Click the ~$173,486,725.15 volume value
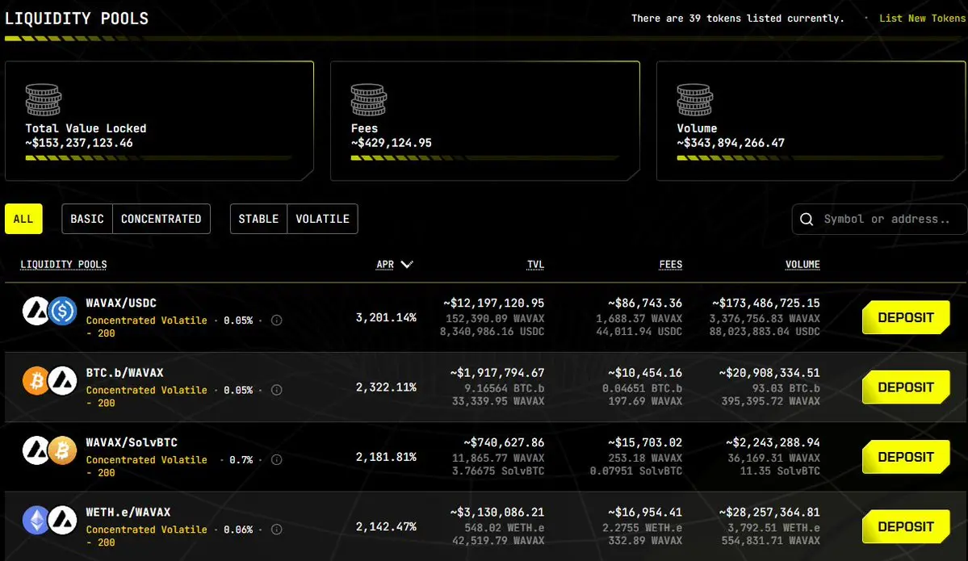The image size is (968, 561). (766, 303)
